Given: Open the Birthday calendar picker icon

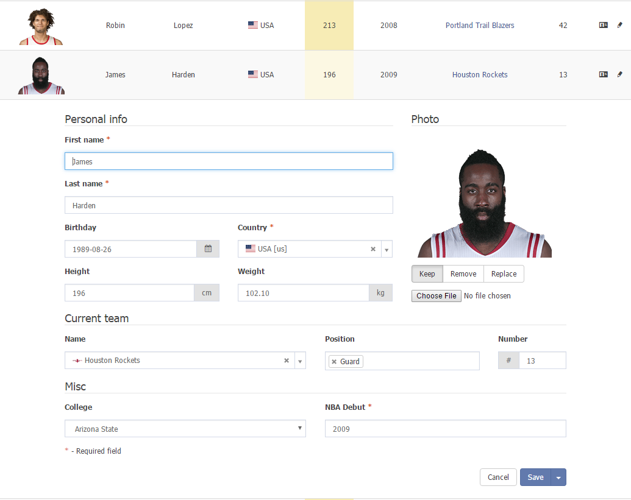Looking at the screenshot, I should tap(208, 249).
